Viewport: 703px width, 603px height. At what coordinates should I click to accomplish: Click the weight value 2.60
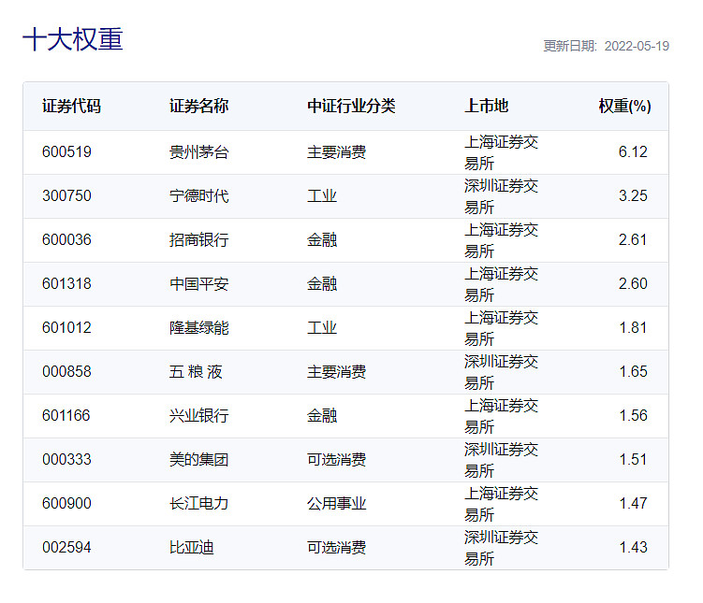point(633,283)
